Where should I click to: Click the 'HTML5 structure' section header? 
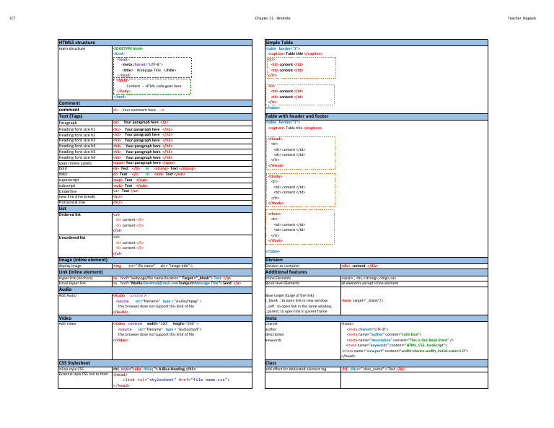pyautogui.click(x=76, y=43)
